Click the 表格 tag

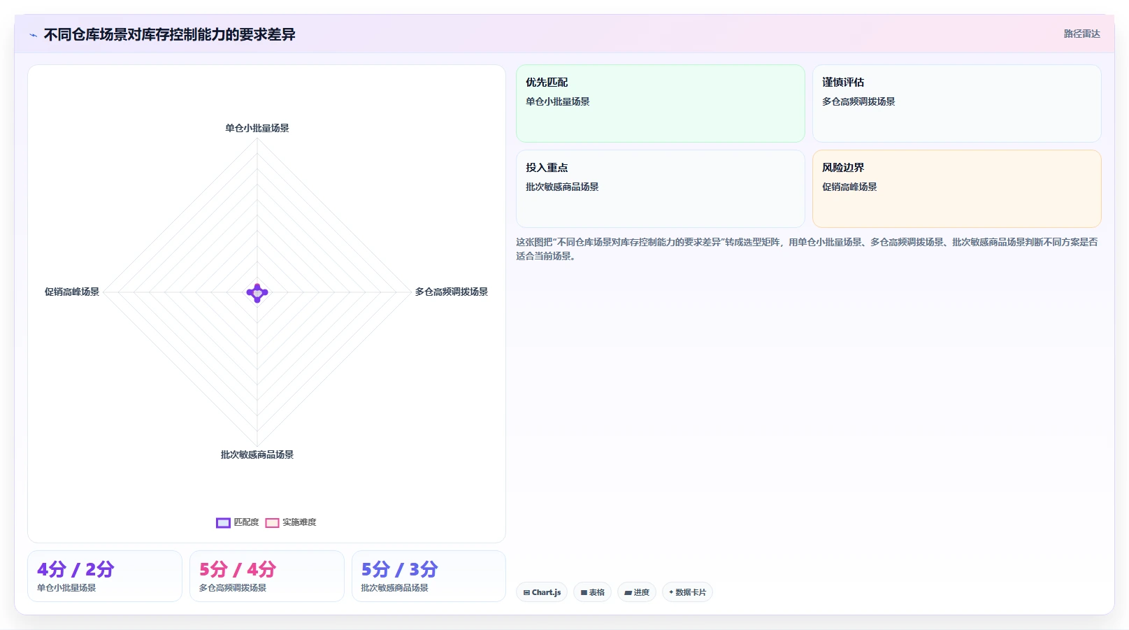[592, 592]
